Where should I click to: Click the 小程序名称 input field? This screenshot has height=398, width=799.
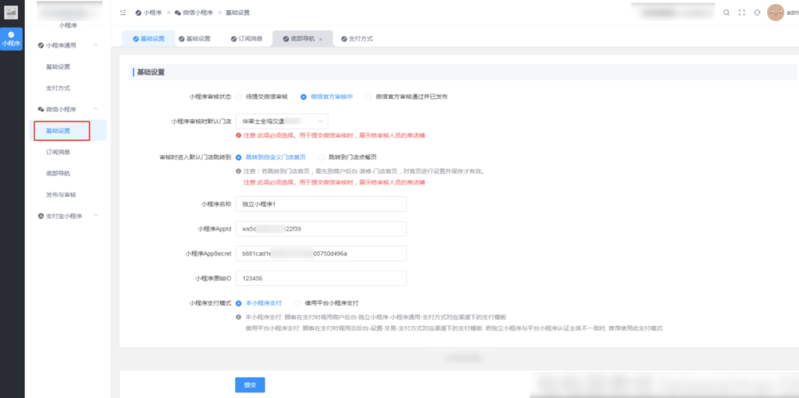321,204
